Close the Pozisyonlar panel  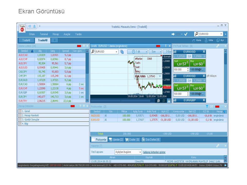[x=225, y=106]
